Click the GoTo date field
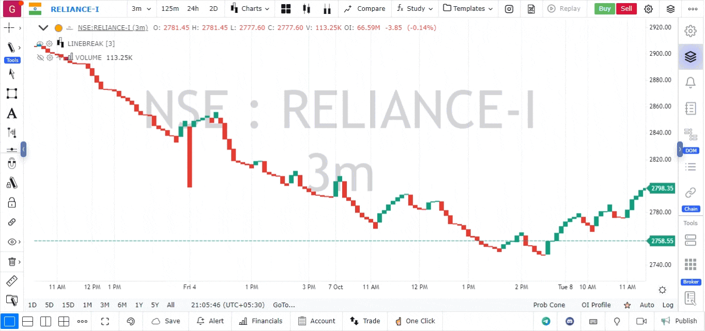Viewport: 705px width, 331px height. pos(284,305)
